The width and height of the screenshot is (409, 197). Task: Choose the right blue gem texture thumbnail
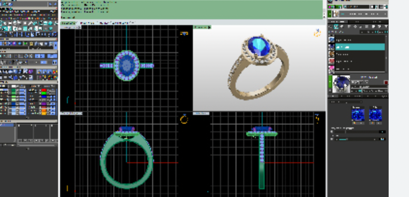(x=376, y=114)
